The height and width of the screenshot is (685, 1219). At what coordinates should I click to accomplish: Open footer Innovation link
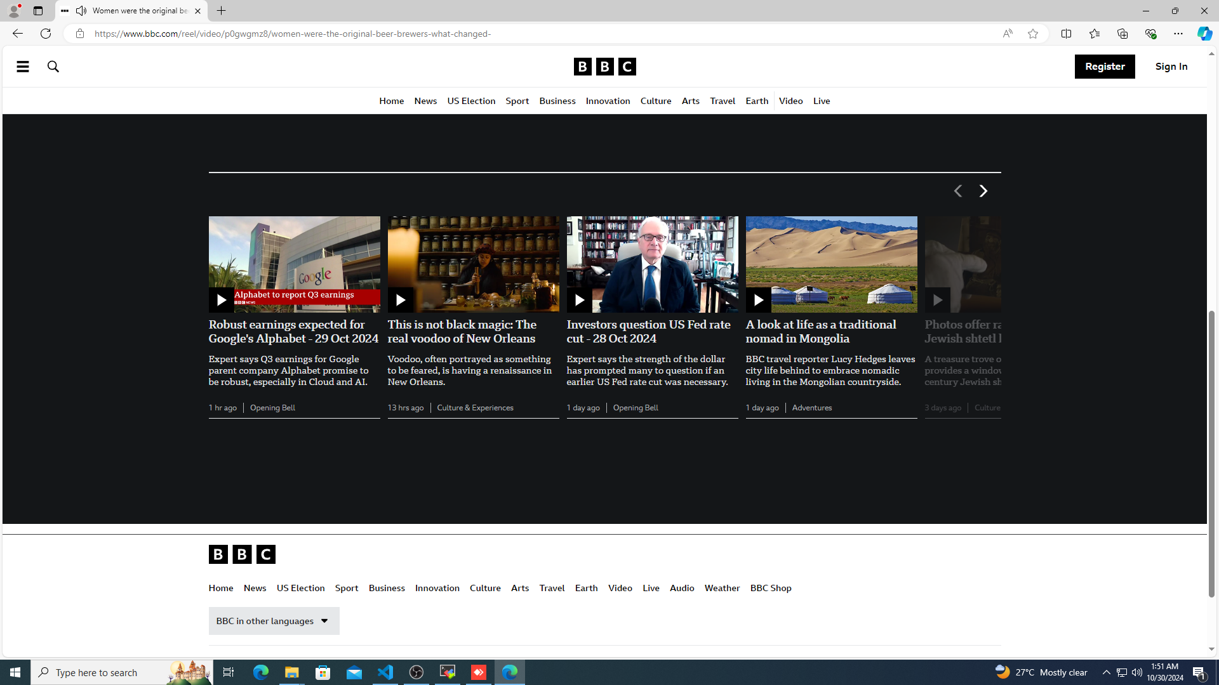pos(437,588)
